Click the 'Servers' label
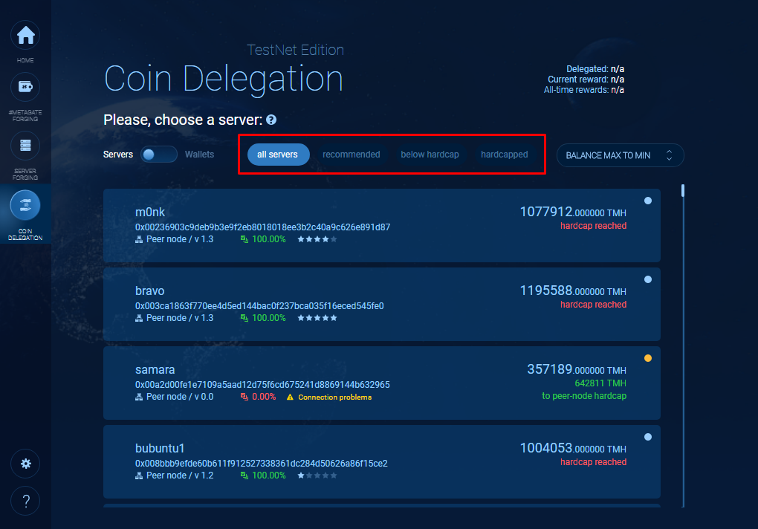This screenshot has height=529, width=758. coord(118,155)
